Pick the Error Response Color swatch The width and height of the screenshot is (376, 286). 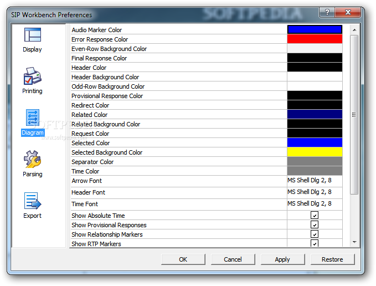pyautogui.click(x=315, y=39)
